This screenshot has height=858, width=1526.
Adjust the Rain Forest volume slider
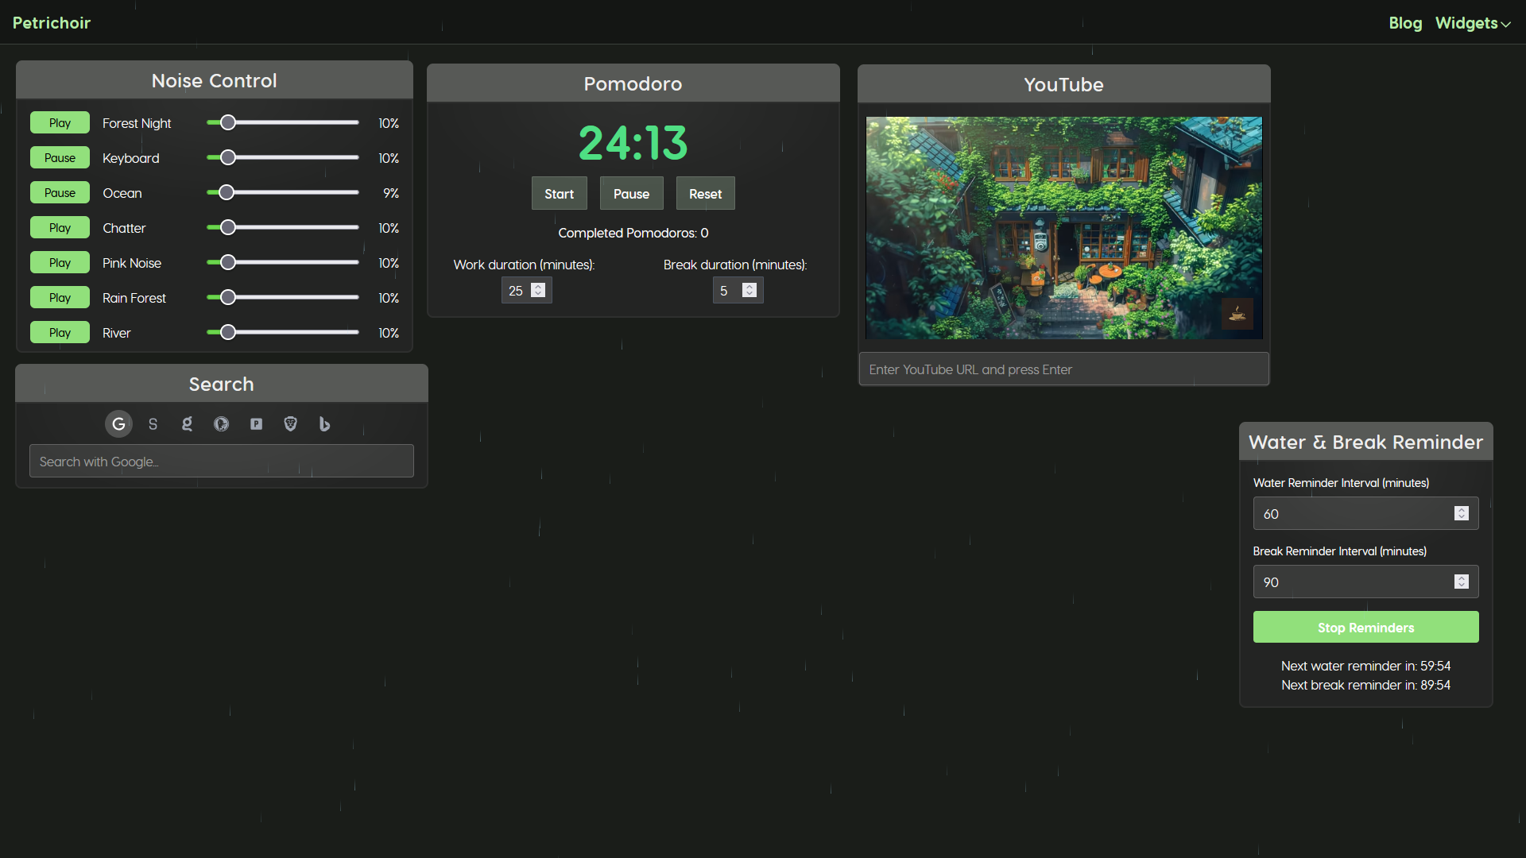click(282, 297)
